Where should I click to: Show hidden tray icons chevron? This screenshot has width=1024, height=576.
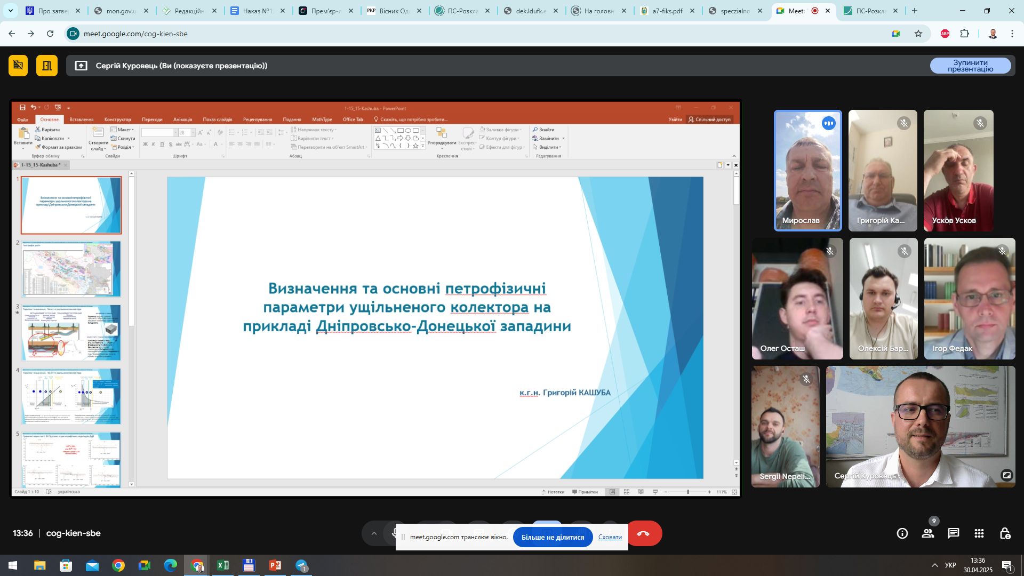pyautogui.click(x=934, y=565)
